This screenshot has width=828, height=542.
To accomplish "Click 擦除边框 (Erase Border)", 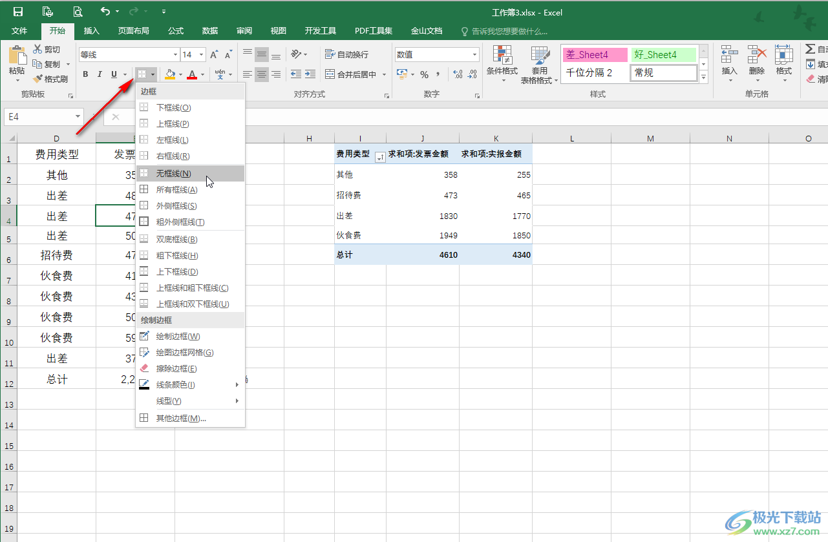I will pyautogui.click(x=190, y=368).
